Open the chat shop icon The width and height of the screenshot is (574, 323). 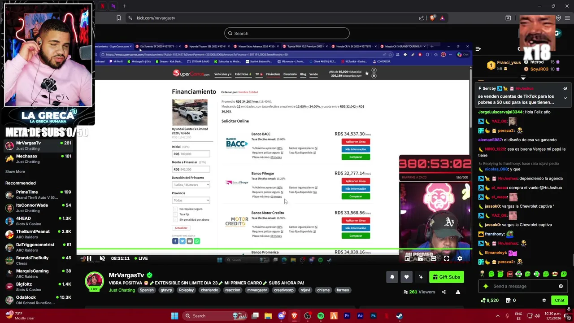click(x=508, y=301)
